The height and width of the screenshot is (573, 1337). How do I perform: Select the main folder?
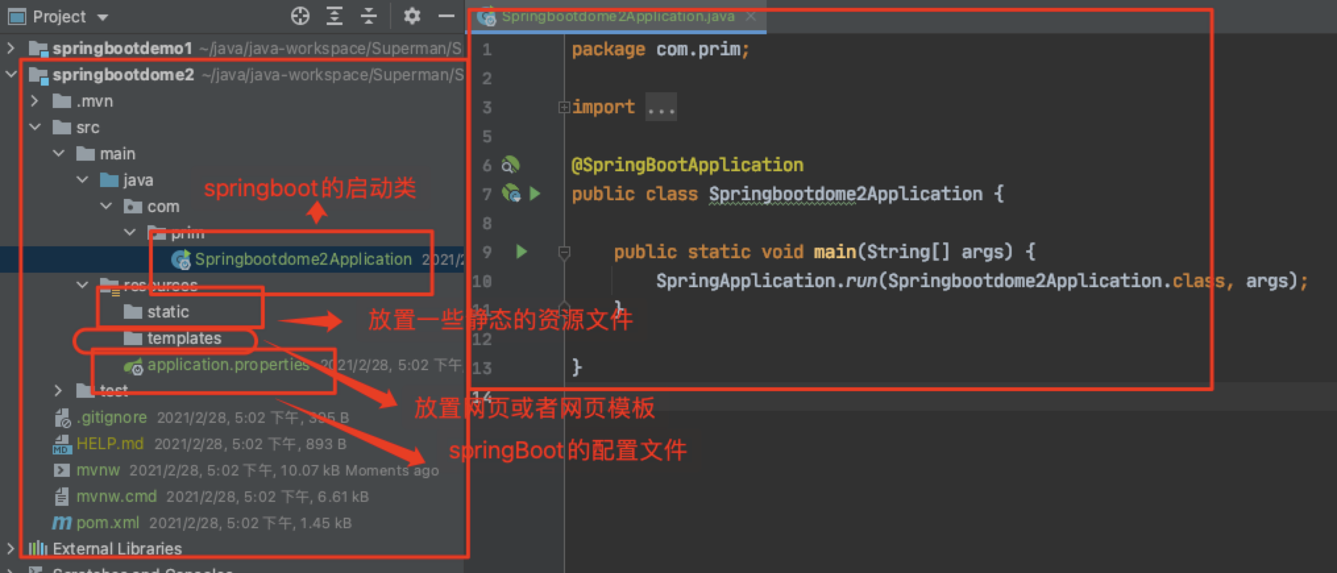117,154
